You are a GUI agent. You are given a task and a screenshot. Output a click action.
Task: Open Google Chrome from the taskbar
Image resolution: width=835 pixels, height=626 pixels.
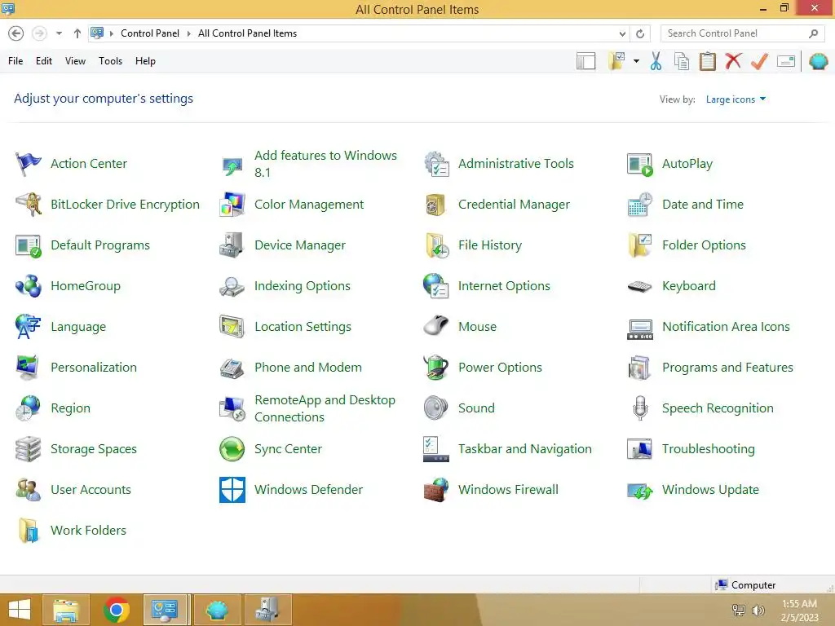pyautogui.click(x=116, y=610)
